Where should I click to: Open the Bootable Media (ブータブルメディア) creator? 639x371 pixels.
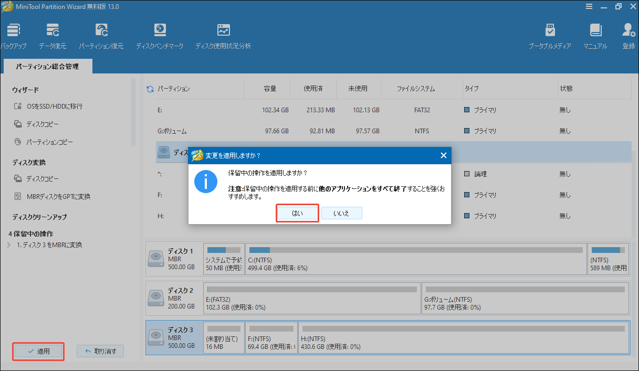pyautogui.click(x=550, y=36)
